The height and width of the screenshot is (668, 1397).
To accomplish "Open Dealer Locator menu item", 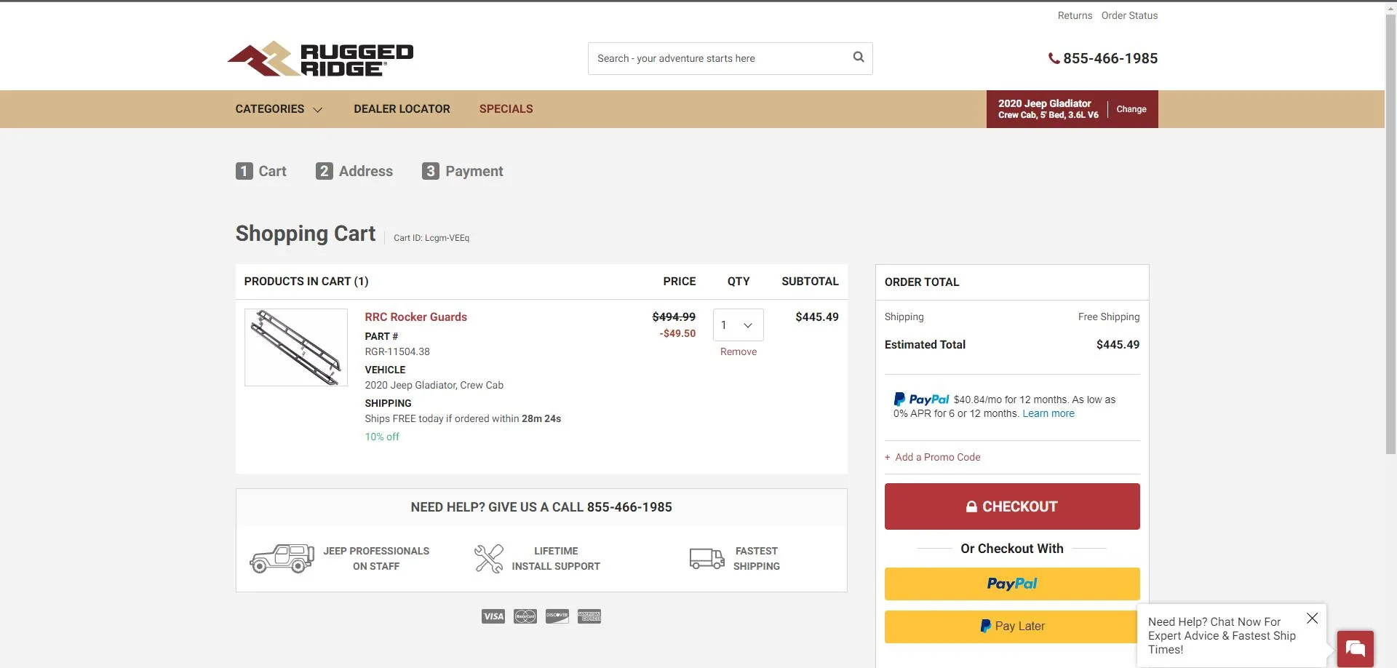I will point(402,109).
